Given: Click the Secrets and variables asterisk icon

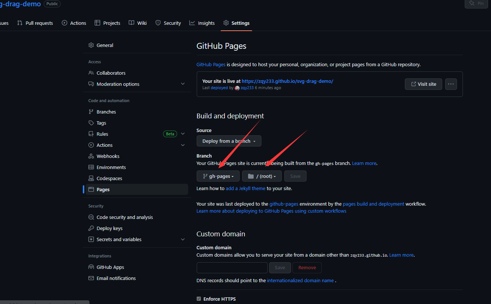Looking at the screenshot, I should pos(91,239).
